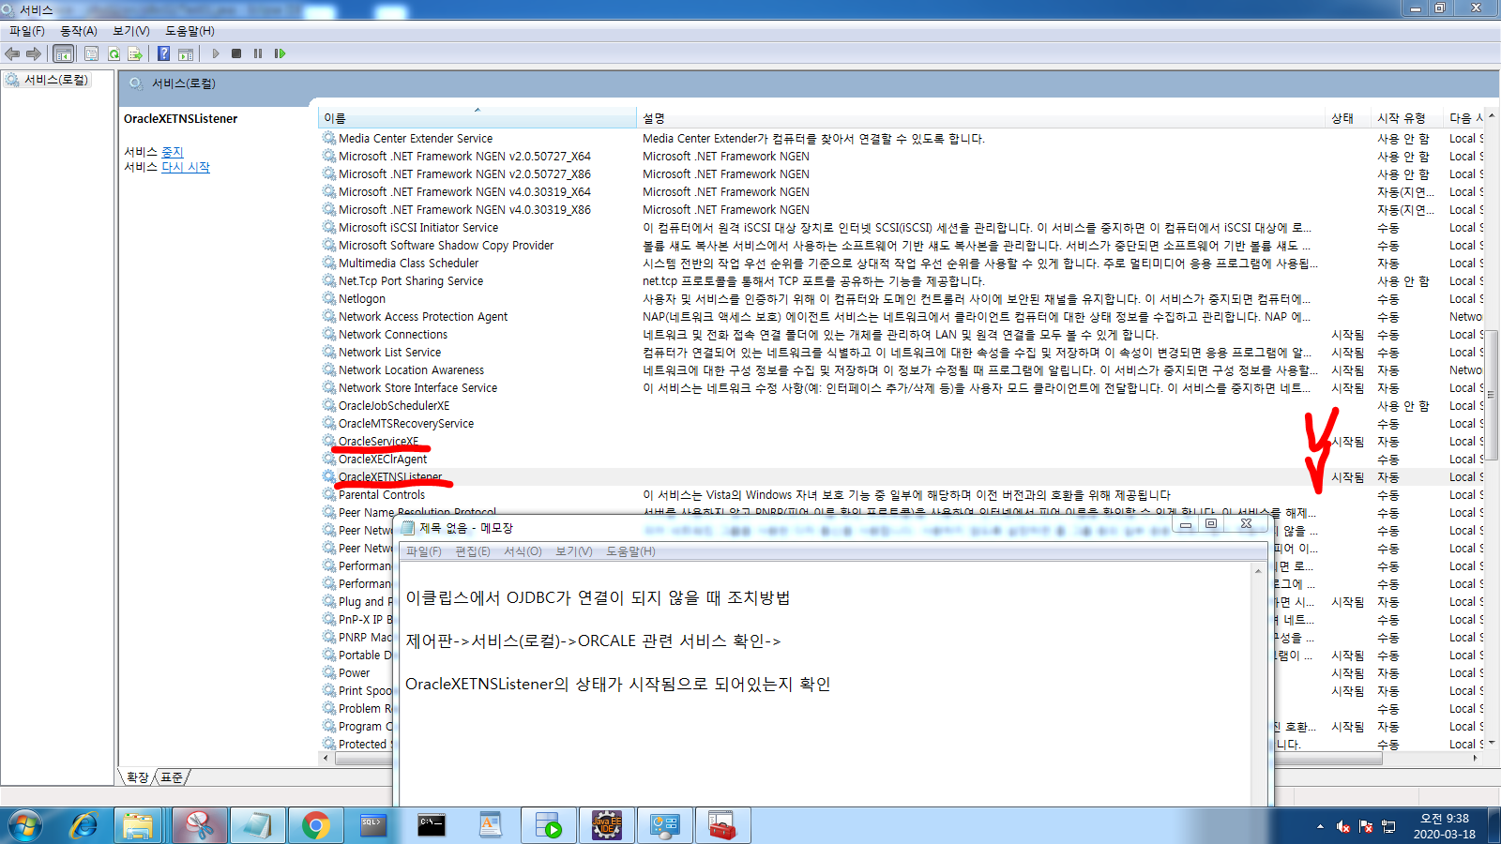This screenshot has height=844, width=1501.
Task: Open the Command Prompt taskbar icon
Action: tap(432, 826)
